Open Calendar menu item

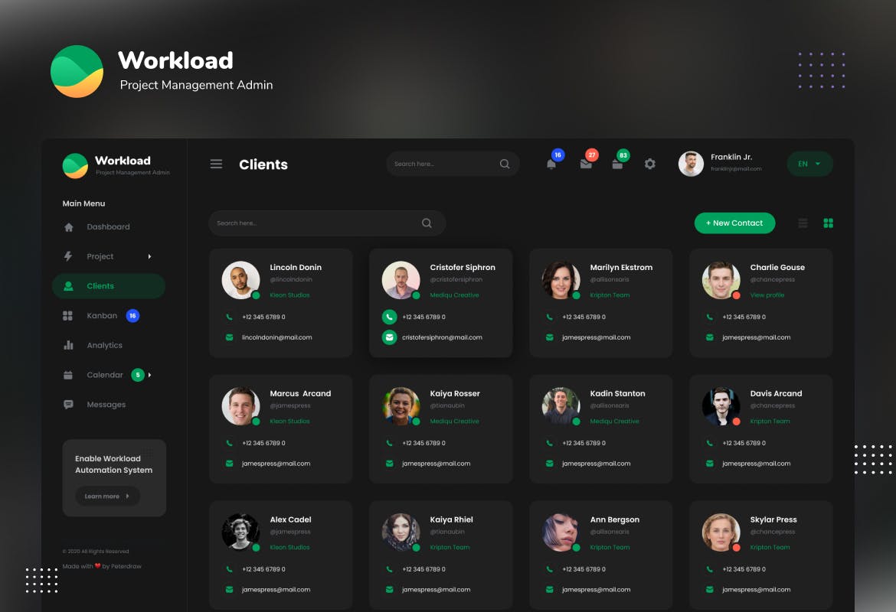[x=105, y=375]
